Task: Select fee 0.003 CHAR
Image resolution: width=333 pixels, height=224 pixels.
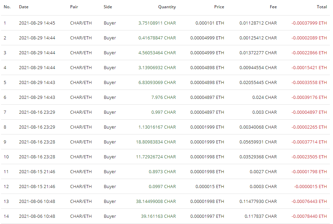Action: click(x=264, y=112)
